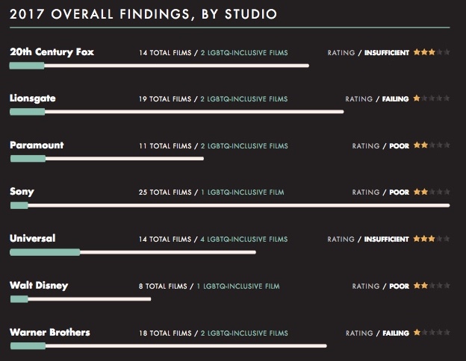Click '1 LGBTQ-INCLUSIVE FILM' for Walt Disney
This screenshot has width=466, height=361.
(x=238, y=286)
